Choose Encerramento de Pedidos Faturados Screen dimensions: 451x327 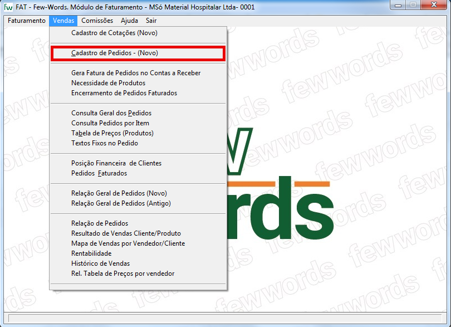138,93
